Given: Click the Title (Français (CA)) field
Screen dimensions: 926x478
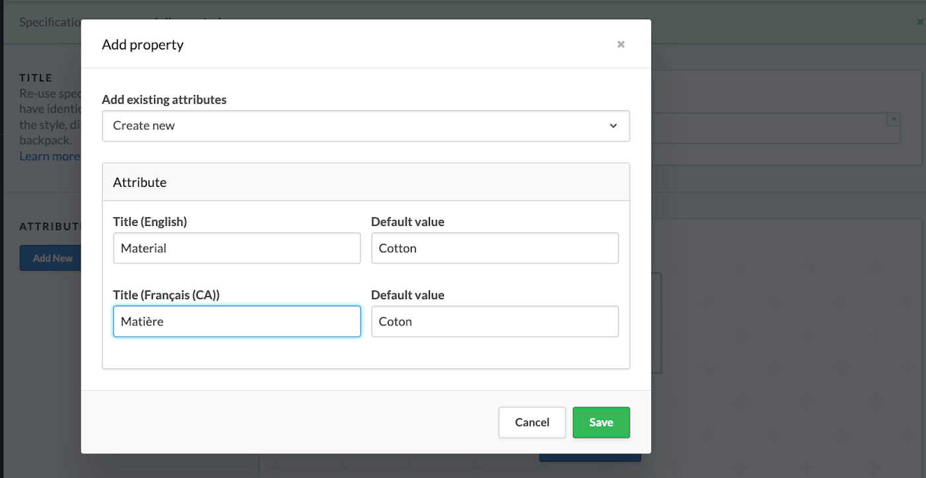Looking at the screenshot, I should pos(237,322).
